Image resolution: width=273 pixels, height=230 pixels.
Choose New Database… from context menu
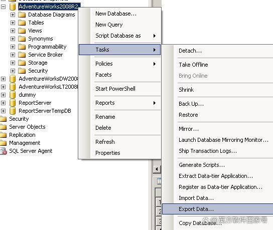pyautogui.click(x=119, y=14)
